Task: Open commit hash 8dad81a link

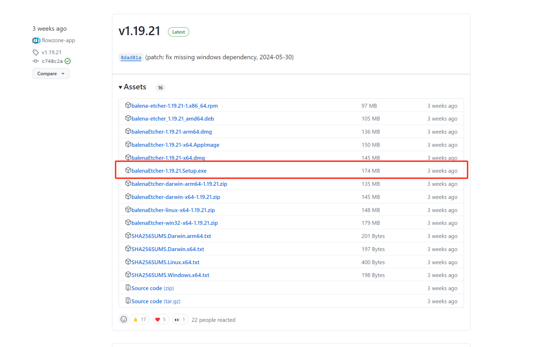Action: 130,58
